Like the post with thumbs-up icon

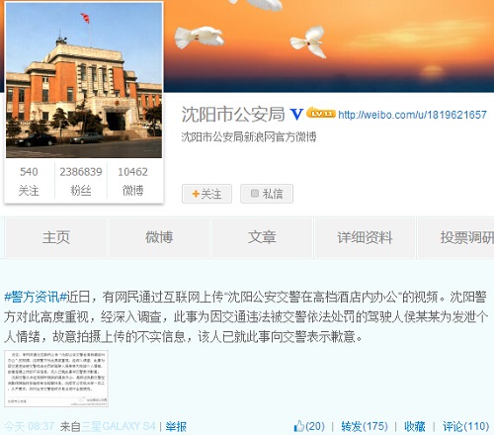(x=298, y=426)
